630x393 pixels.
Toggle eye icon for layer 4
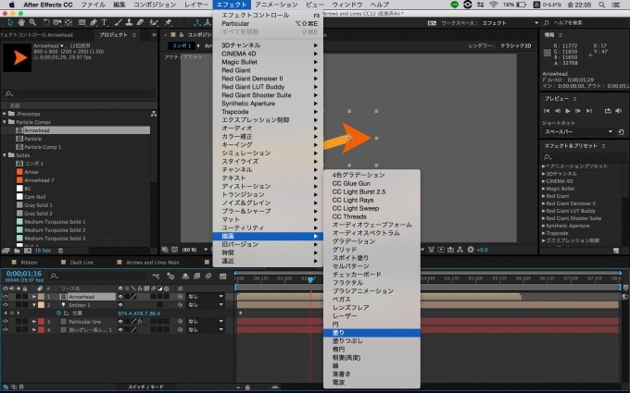[5, 329]
